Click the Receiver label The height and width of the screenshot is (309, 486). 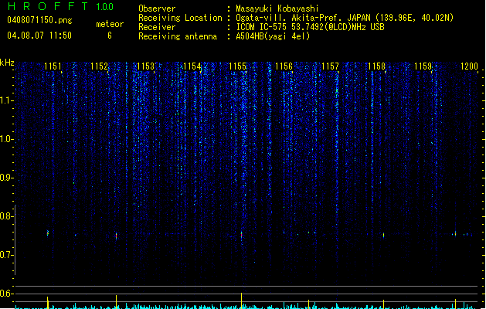[157, 27]
